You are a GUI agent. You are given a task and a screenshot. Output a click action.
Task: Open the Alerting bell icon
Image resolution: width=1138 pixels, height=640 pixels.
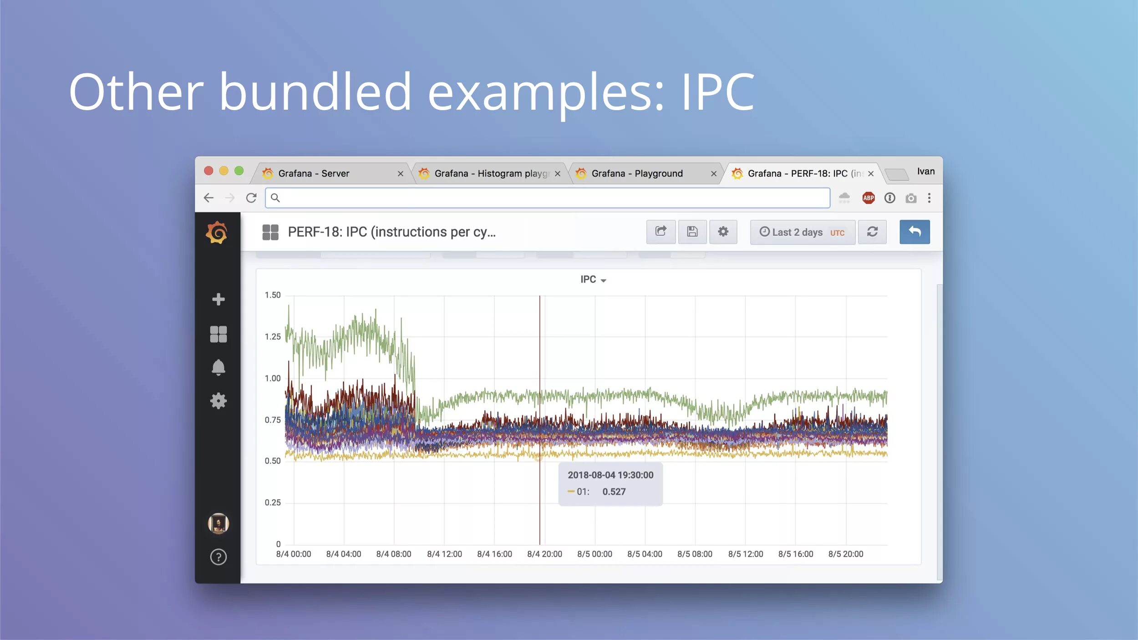218,367
